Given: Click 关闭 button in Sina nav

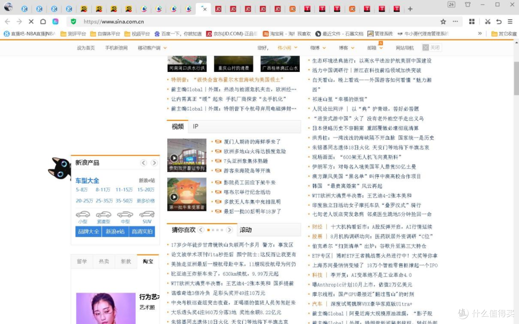Looking at the screenshot, I should point(432,48).
